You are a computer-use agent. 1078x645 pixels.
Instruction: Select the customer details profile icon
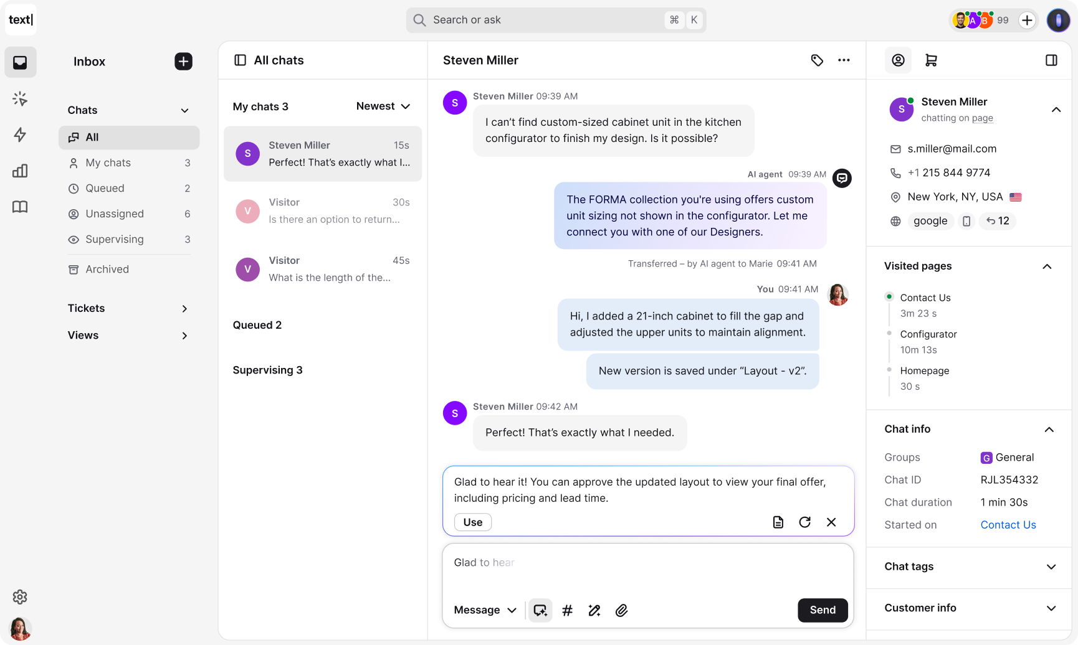tap(898, 60)
